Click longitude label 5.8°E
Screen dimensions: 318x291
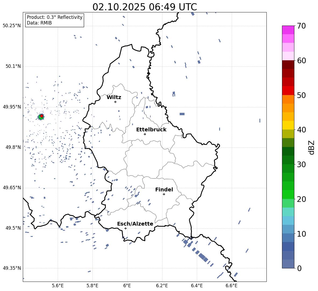tap(92, 286)
